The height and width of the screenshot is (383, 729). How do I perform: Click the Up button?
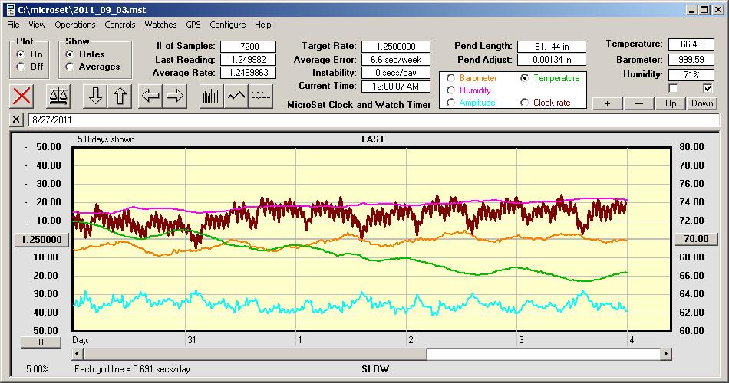671,103
